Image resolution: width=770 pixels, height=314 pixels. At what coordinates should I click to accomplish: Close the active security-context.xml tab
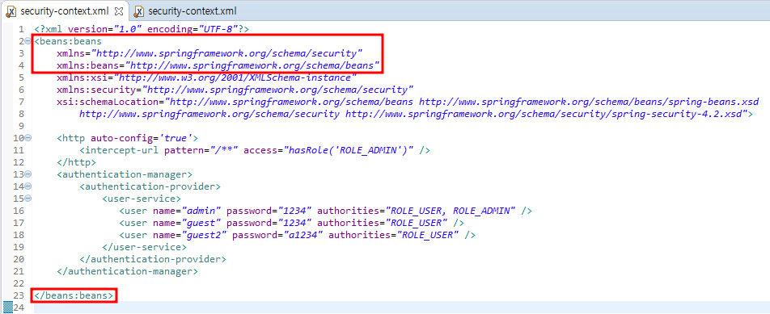click(118, 10)
